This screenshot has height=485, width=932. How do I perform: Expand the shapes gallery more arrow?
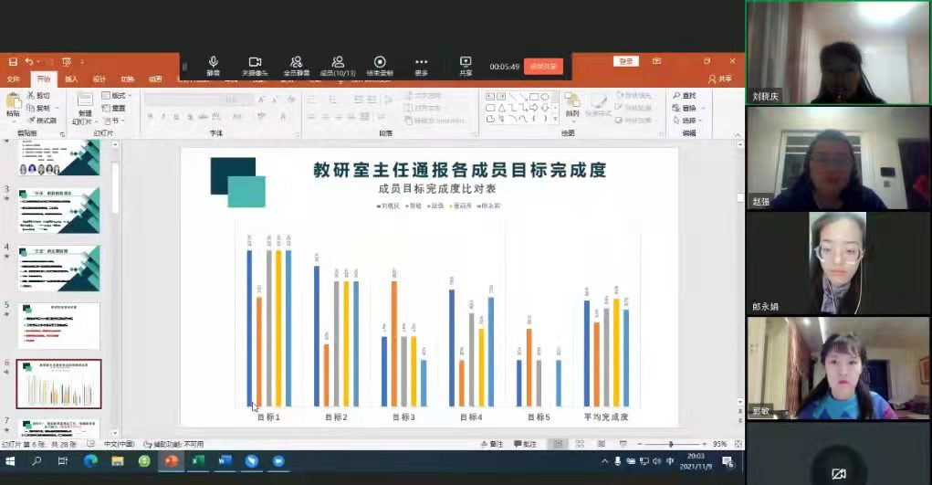click(556, 119)
